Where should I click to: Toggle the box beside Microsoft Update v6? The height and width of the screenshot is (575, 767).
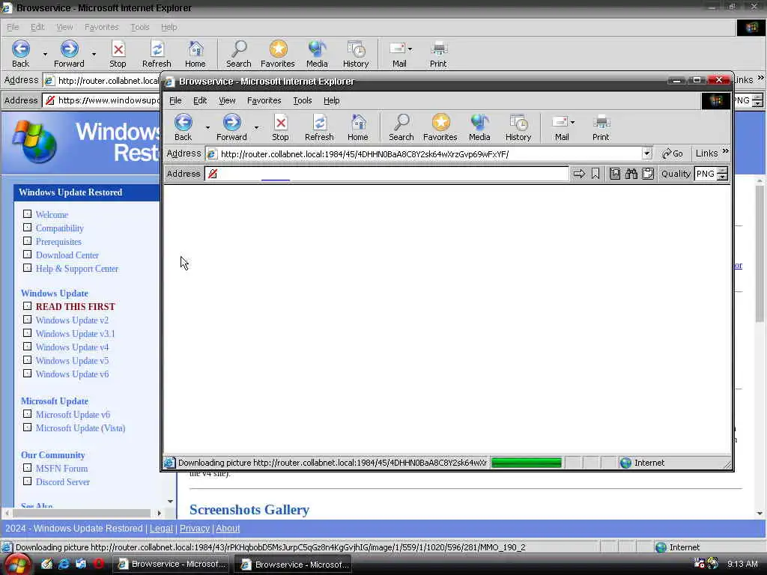pyautogui.click(x=28, y=414)
